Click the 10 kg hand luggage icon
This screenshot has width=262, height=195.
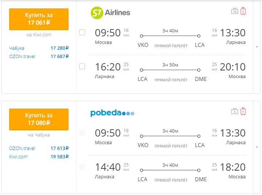234,11
